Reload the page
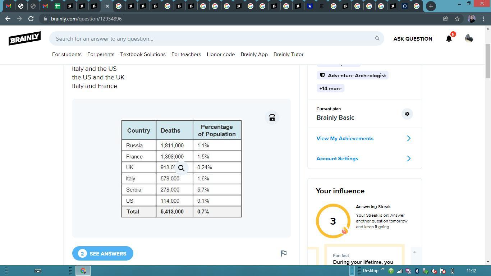The image size is (491, 276). [x=31, y=19]
